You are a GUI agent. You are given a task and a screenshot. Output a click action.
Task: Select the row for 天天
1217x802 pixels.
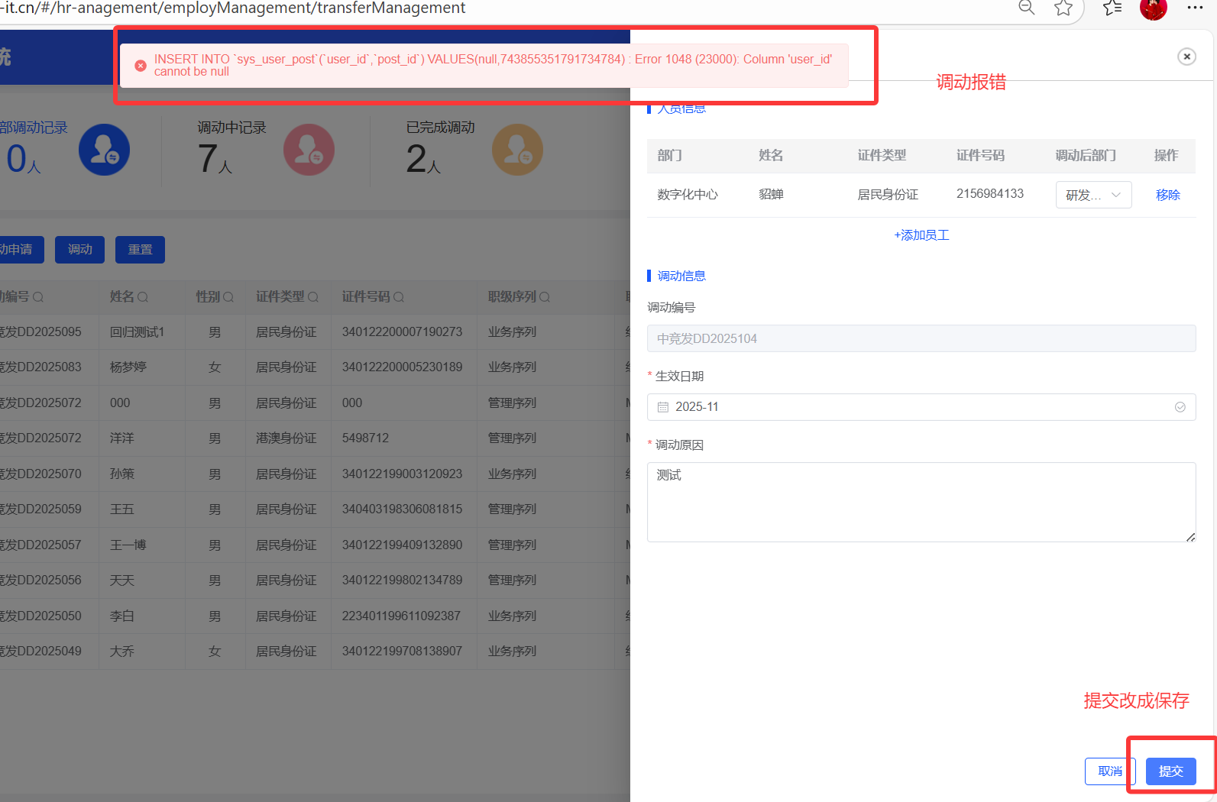pos(315,580)
